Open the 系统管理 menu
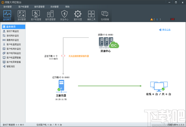 [55, 7]
